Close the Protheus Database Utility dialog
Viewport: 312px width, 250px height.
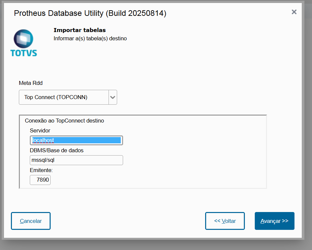pos(294,12)
